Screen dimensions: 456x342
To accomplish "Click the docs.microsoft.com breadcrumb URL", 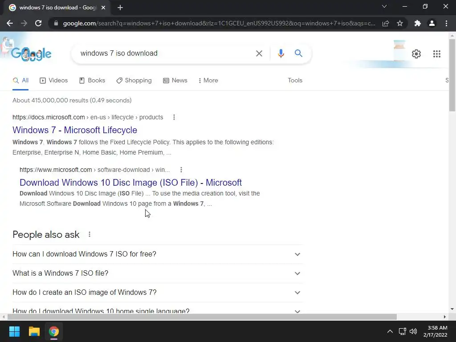I will [x=88, y=117].
